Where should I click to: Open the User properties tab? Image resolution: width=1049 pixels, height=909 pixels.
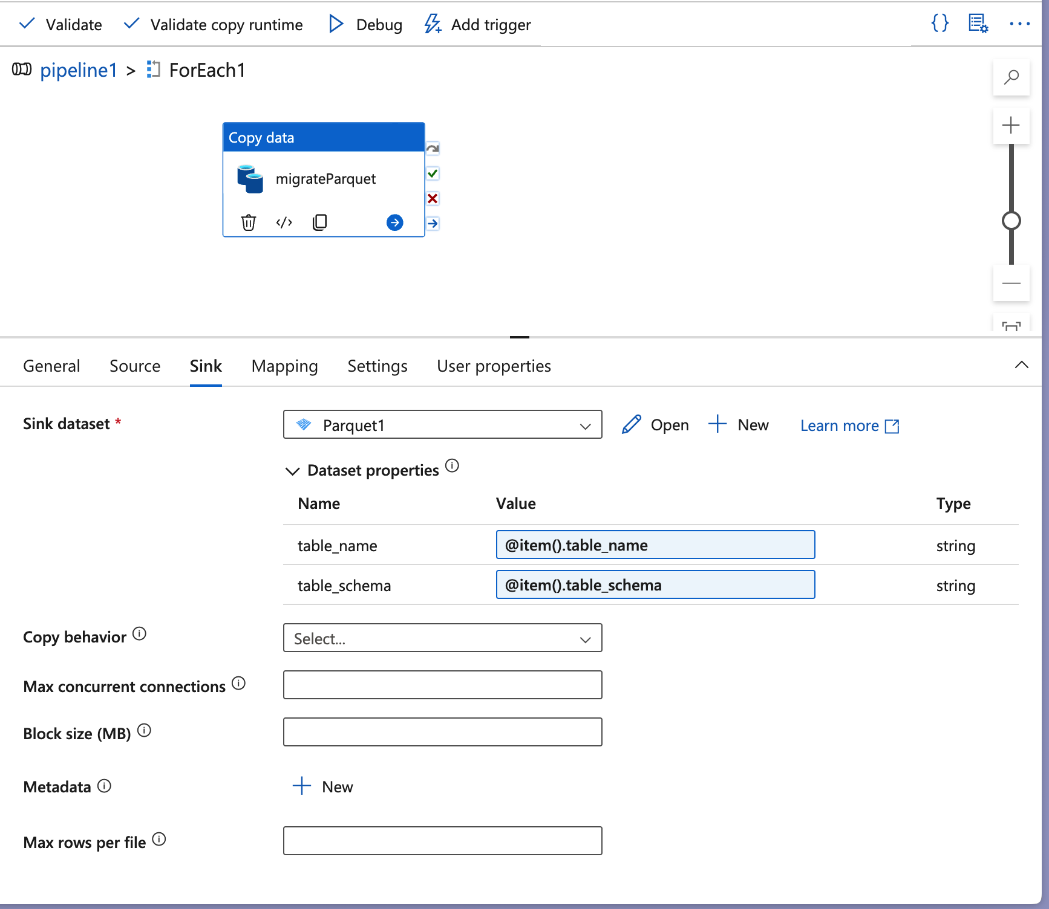[494, 366]
